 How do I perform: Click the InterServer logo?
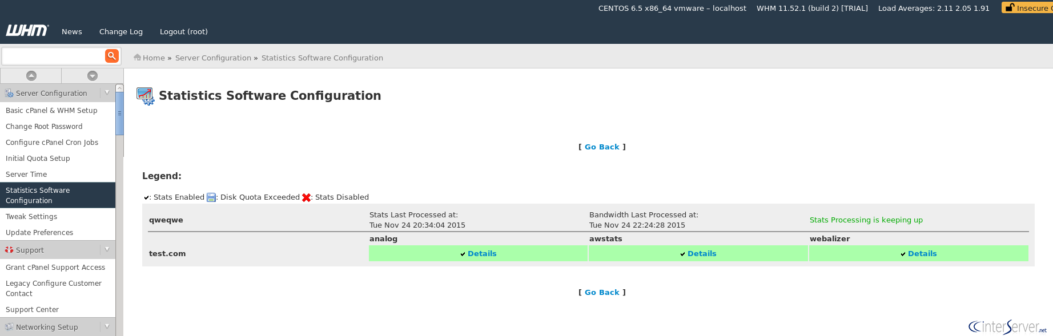click(1008, 327)
